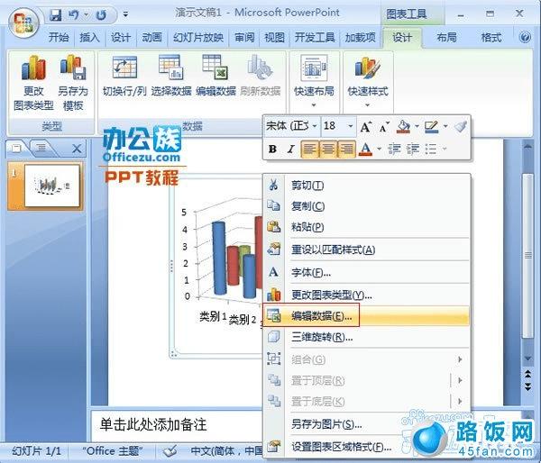Switch to 开始 ribbon tab
Viewport: 541px width, 463px height.
point(59,37)
